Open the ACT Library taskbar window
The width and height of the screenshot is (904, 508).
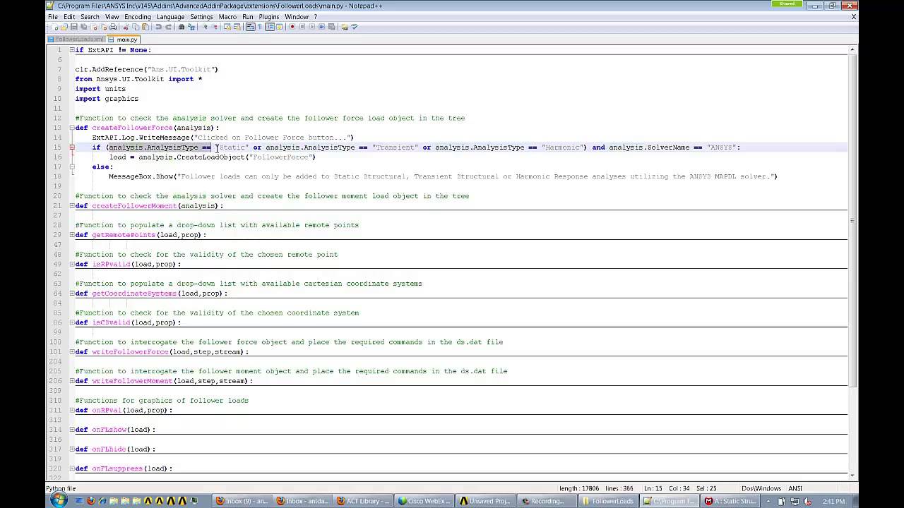pyautogui.click(x=363, y=501)
